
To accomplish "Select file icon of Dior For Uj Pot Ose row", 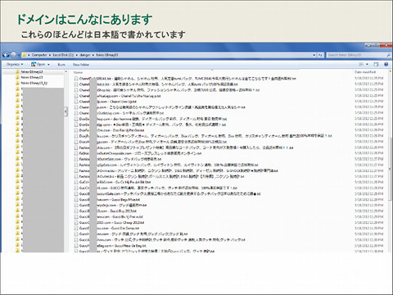I will point(76,130).
